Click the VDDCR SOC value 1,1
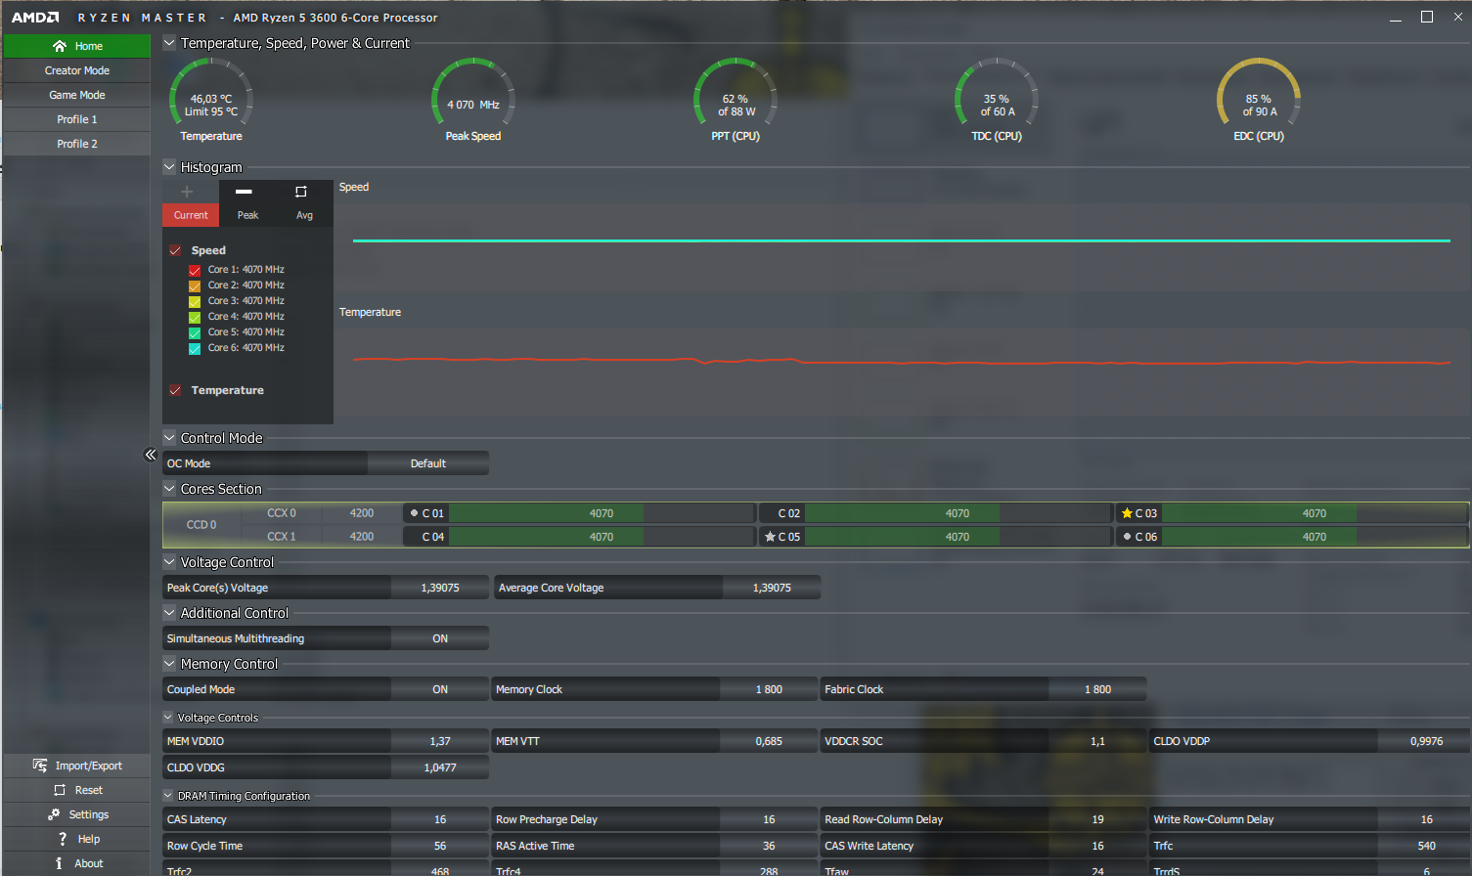This screenshot has width=1472, height=876. 1097,741
